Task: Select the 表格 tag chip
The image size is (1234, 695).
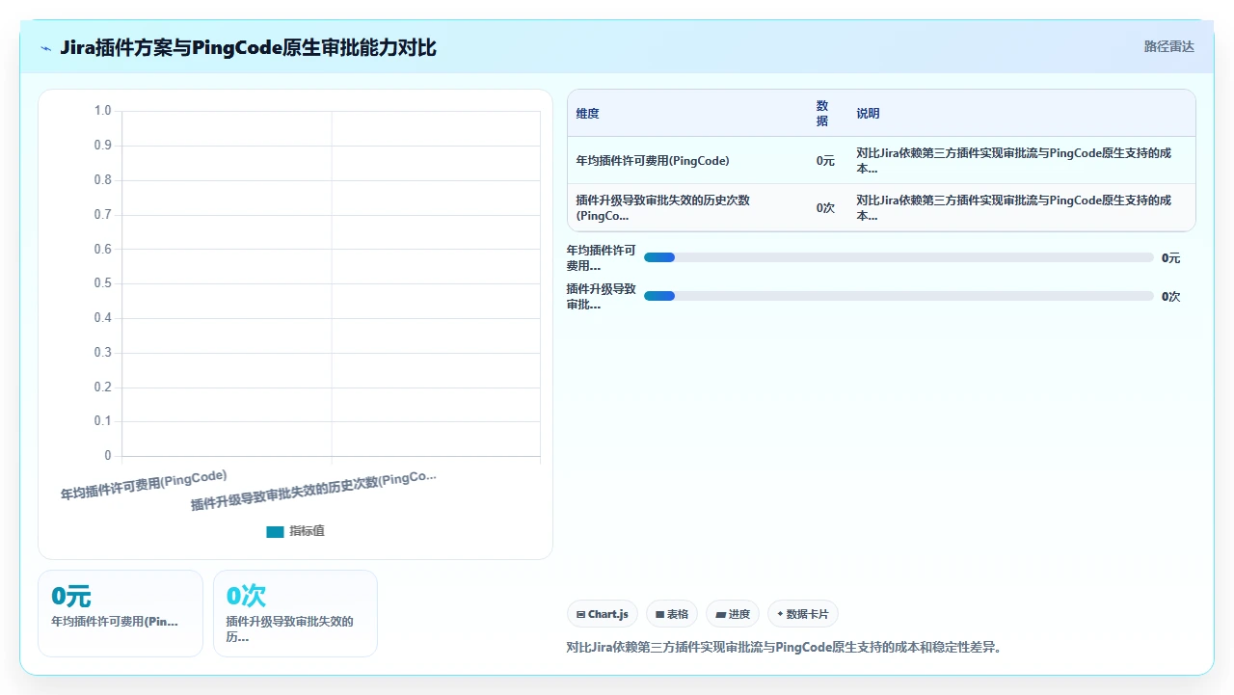Action: (672, 614)
